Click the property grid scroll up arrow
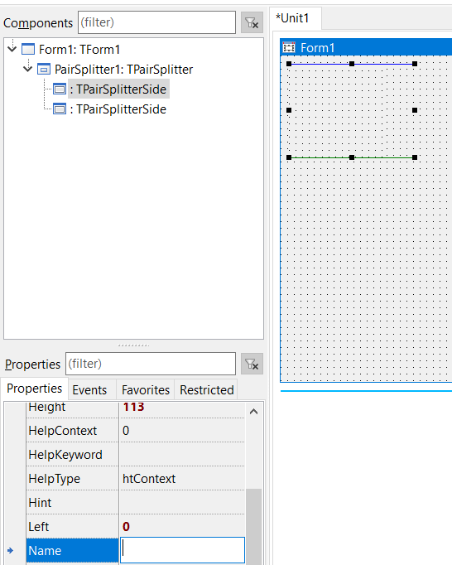This screenshot has height=565, width=452. click(x=253, y=411)
